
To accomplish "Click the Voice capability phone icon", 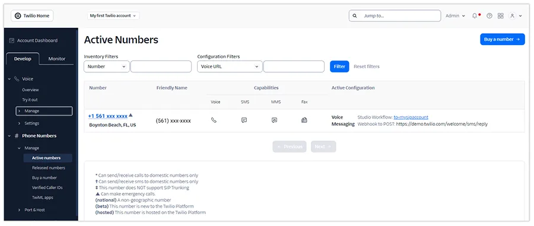I will click(x=214, y=120).
